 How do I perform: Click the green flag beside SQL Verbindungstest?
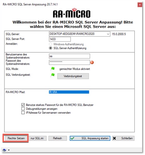(x=53, y=75)
